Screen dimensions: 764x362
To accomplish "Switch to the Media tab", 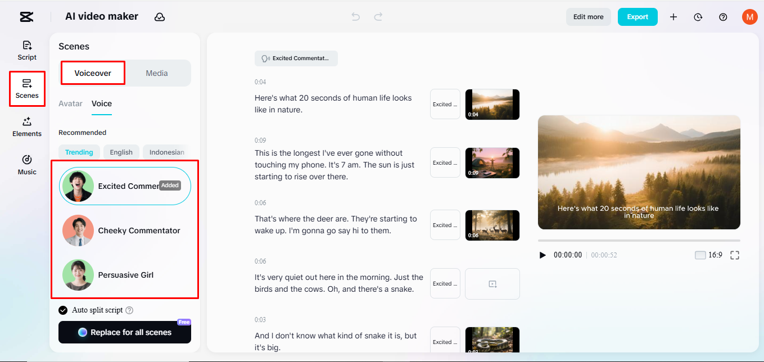I will [x=156, y=73].
